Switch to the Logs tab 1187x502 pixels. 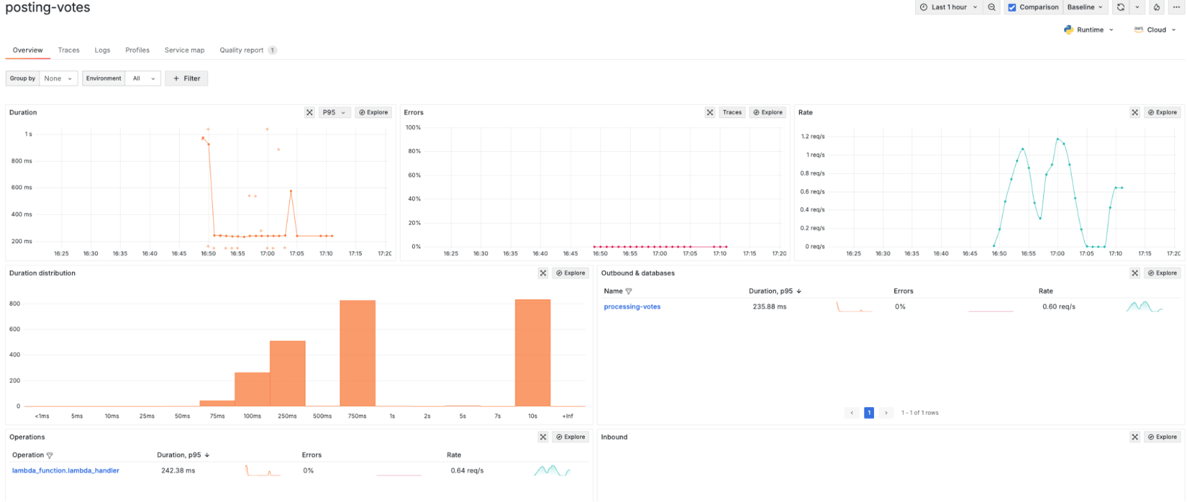coord(102,50)
